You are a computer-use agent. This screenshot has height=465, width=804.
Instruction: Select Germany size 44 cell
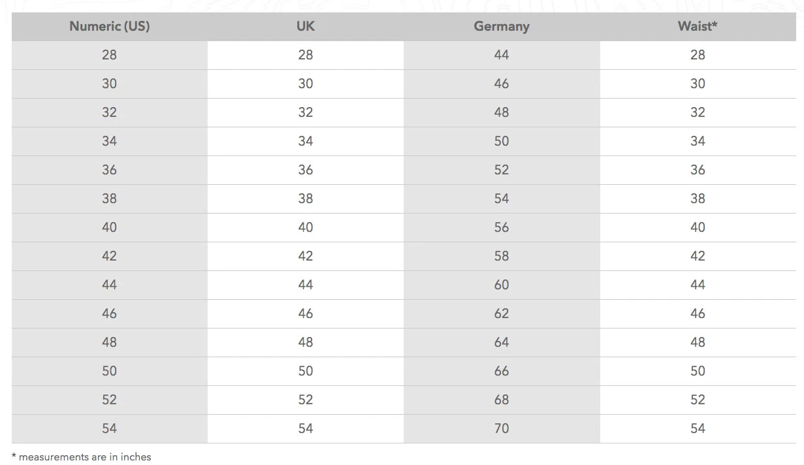502,55
